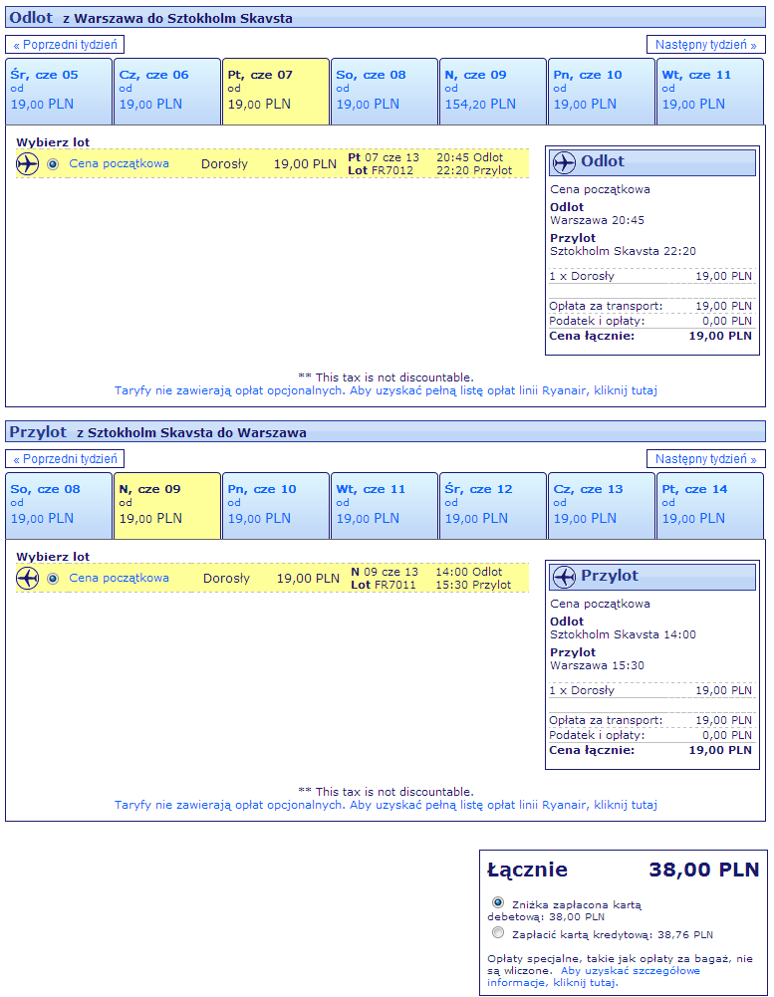Open detailed baggage fee information link

click(x=592, y=977)
